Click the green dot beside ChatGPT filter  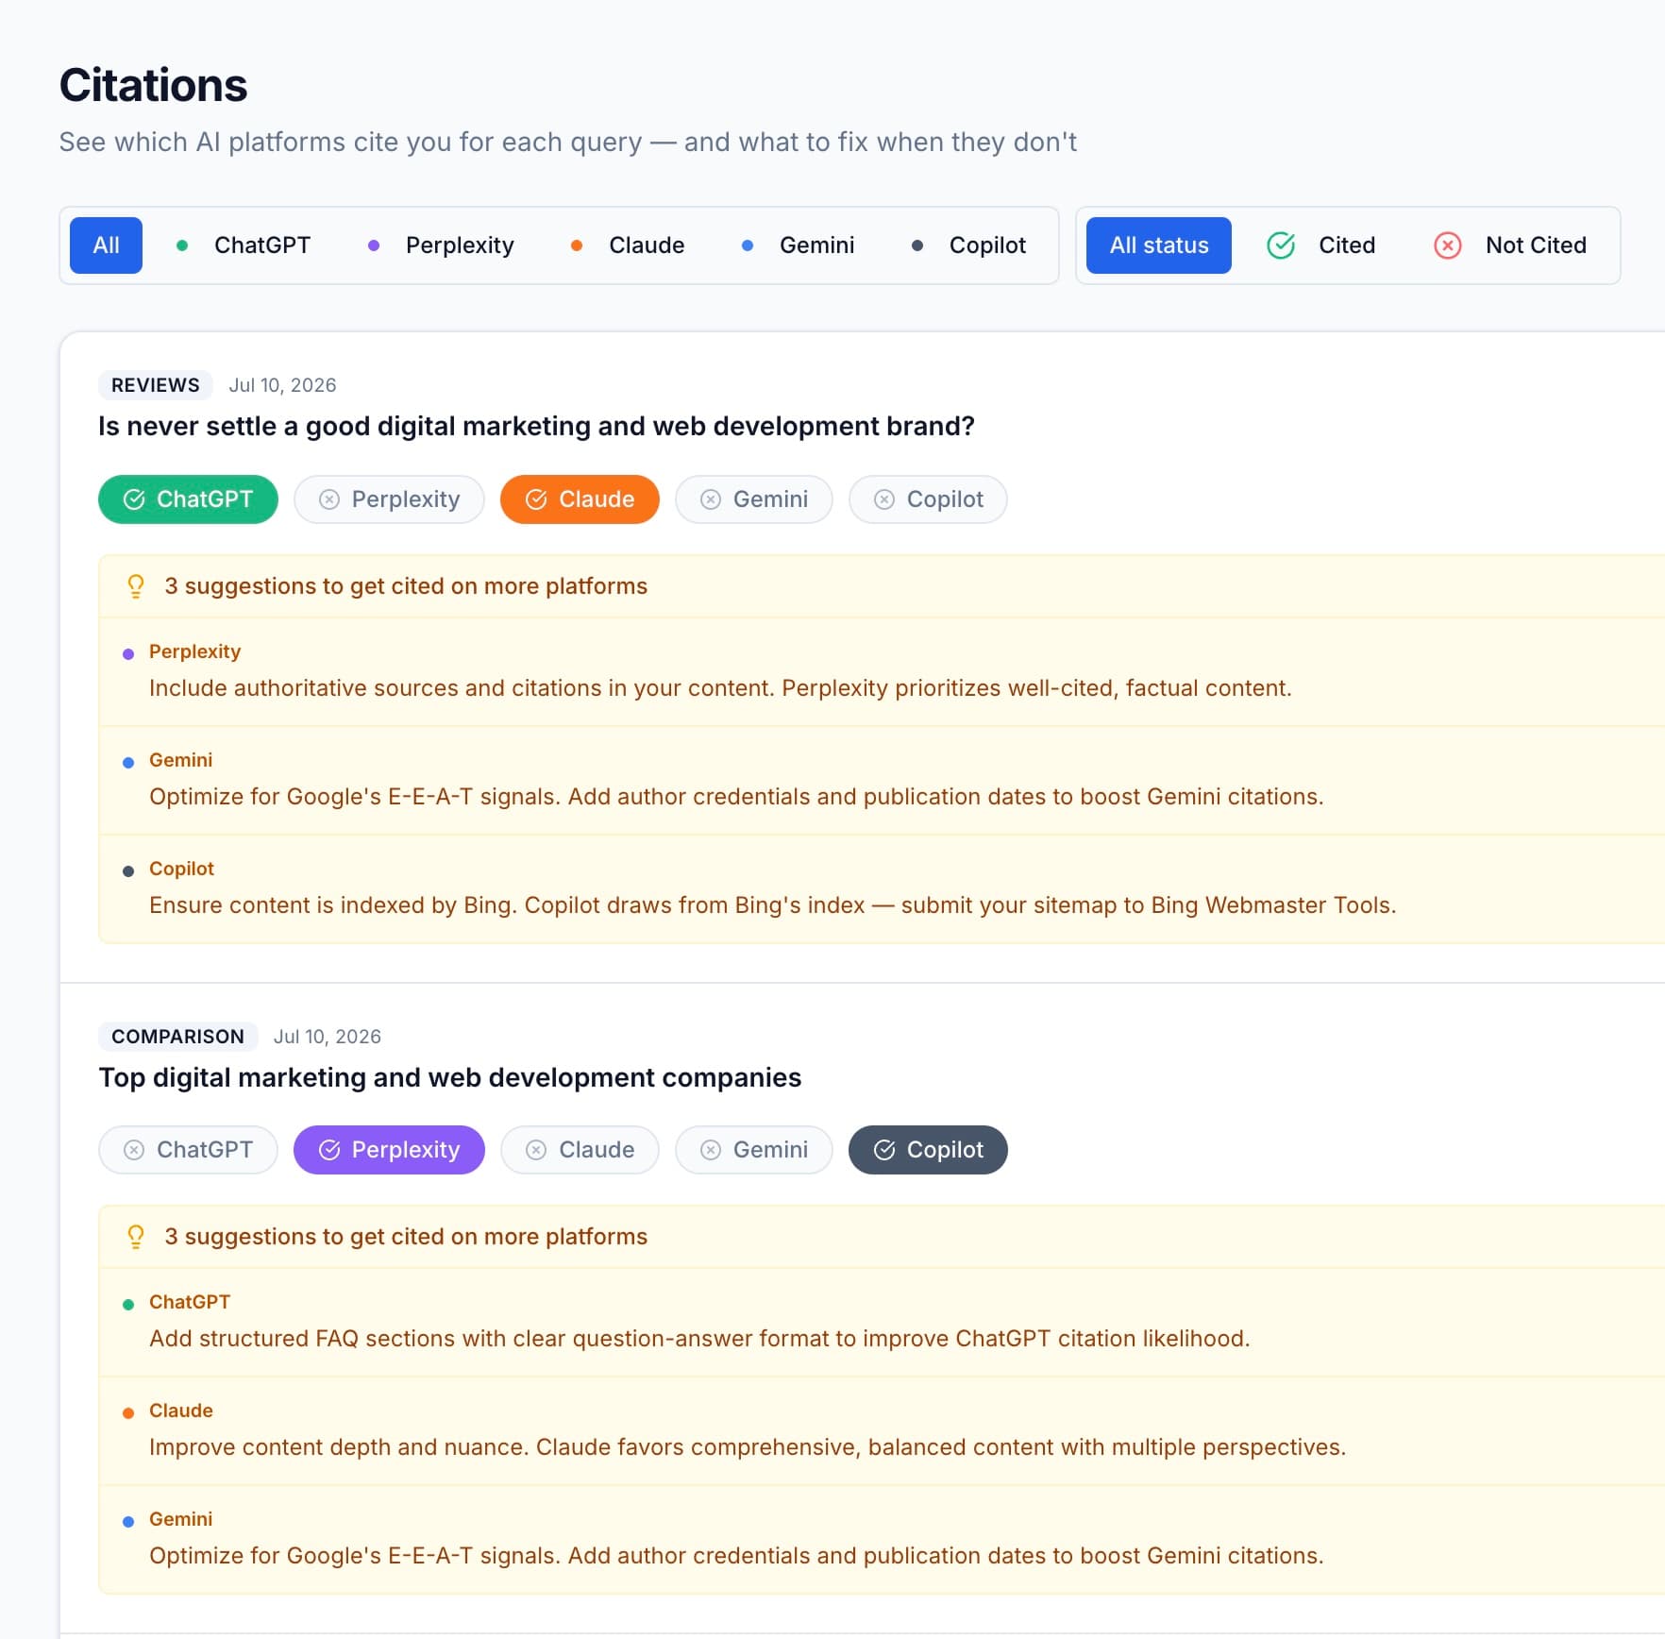pyautogui.click(x=182, y=245)
